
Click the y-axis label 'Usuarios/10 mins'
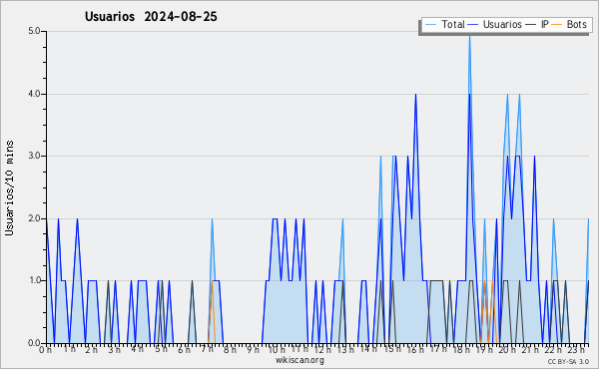point(10,188)
